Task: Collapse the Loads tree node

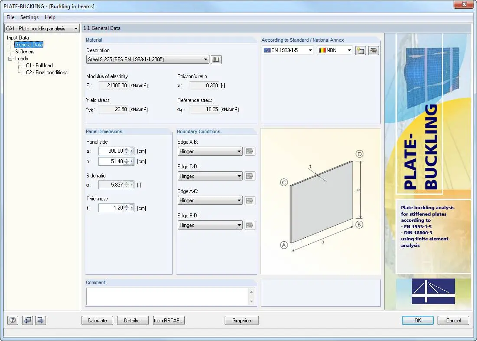Action: tap(10, 59)
